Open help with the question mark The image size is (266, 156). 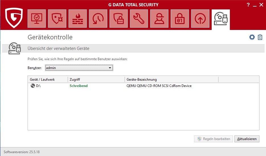coord(248,5)
